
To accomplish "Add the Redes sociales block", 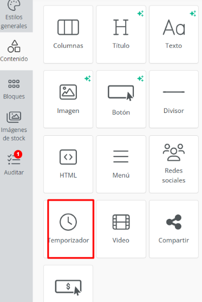I will tap(174, 164).
